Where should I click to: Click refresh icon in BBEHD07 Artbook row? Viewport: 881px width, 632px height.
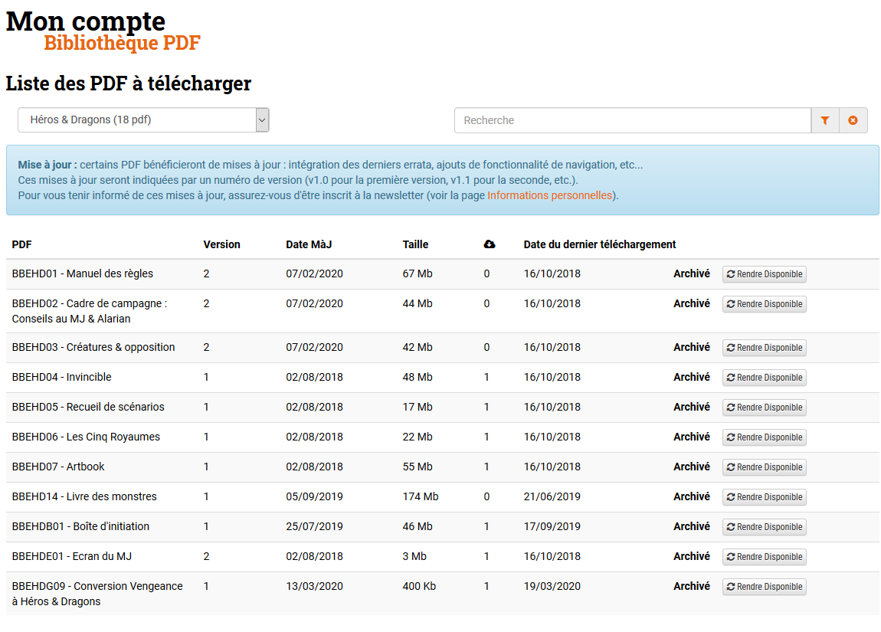[731, 467]
